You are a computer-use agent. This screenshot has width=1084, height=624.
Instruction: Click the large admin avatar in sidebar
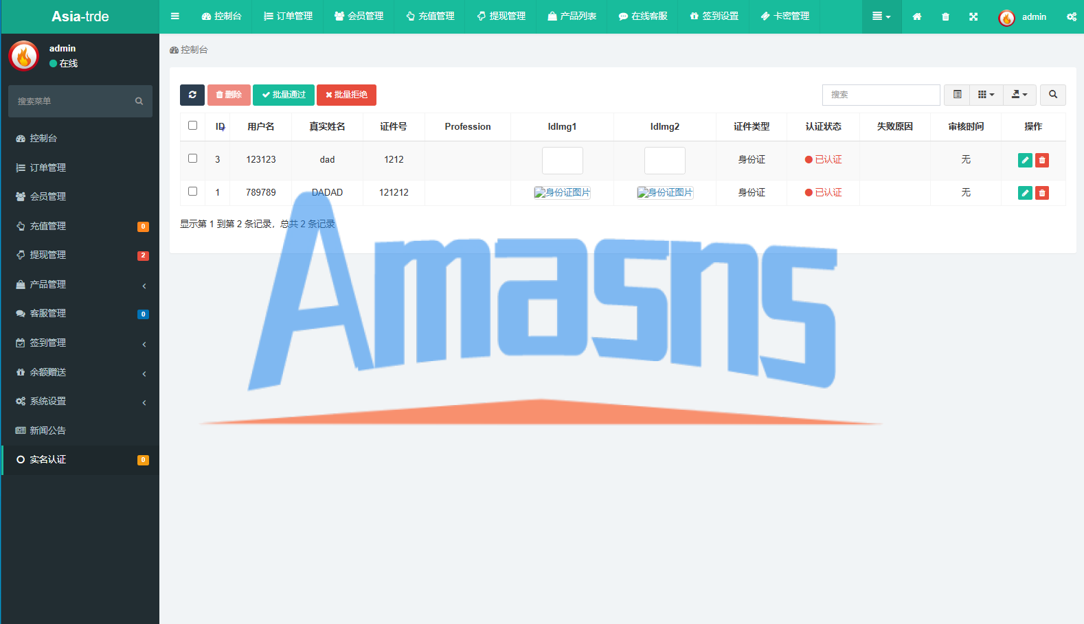point(24,56)
